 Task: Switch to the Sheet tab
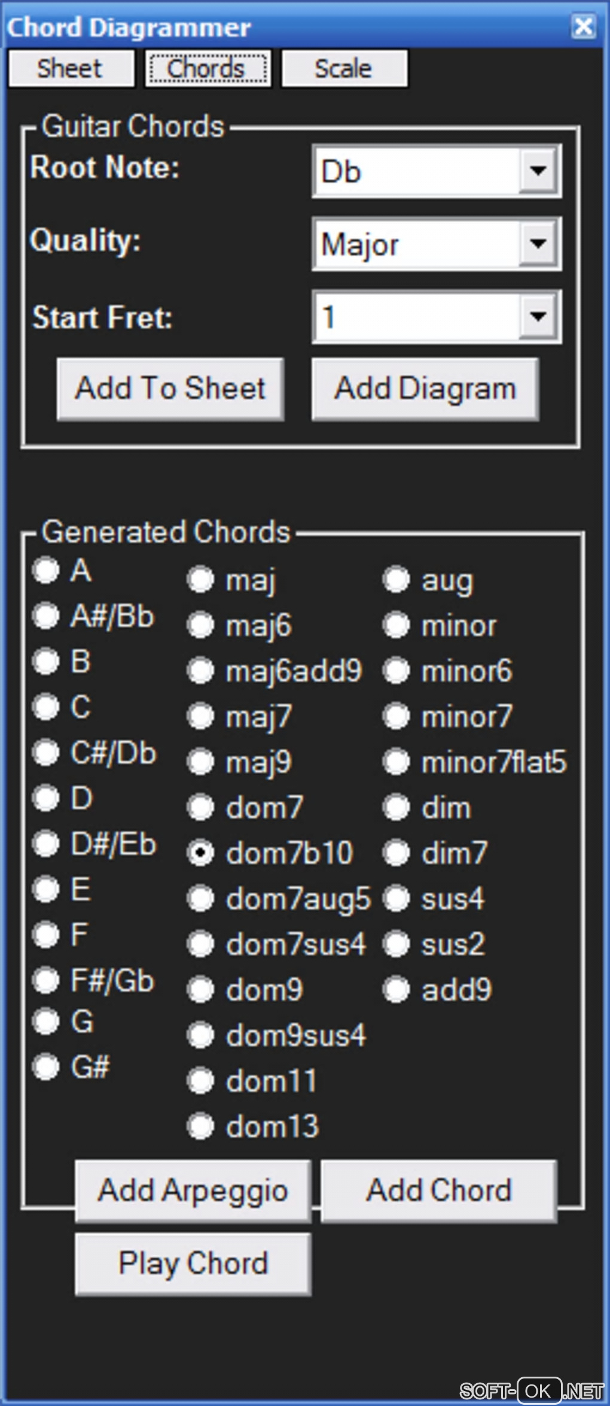coord(71,69)
